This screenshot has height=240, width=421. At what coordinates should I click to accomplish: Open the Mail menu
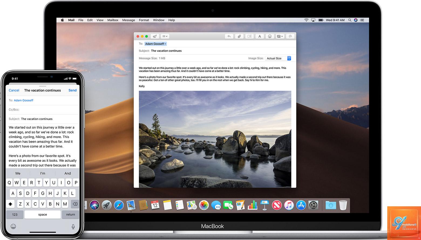click(71, 20)
